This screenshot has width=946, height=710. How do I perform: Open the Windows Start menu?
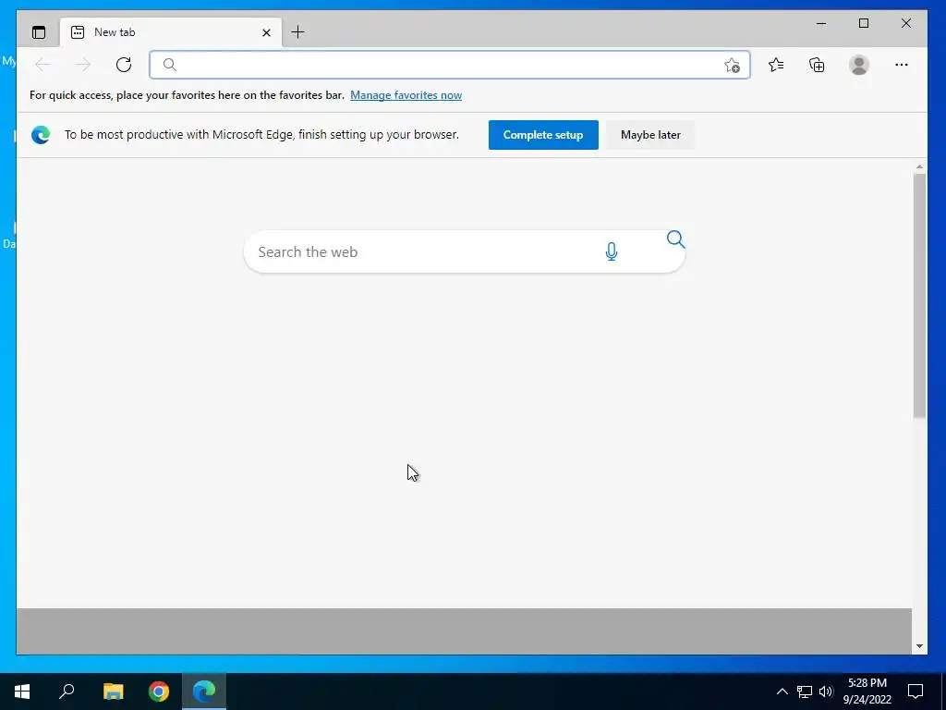[x=22, y=692]
